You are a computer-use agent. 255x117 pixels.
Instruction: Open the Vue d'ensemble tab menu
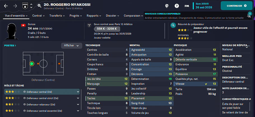point(15,16)
